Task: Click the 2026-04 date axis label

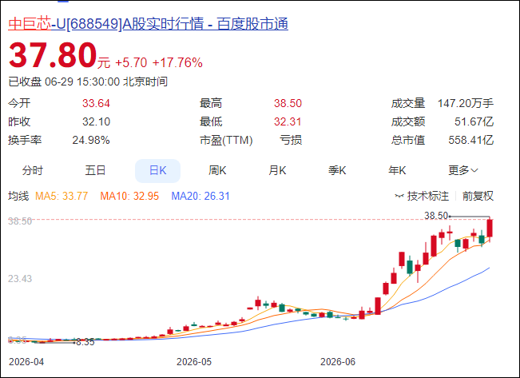Action: coord(26,362)
